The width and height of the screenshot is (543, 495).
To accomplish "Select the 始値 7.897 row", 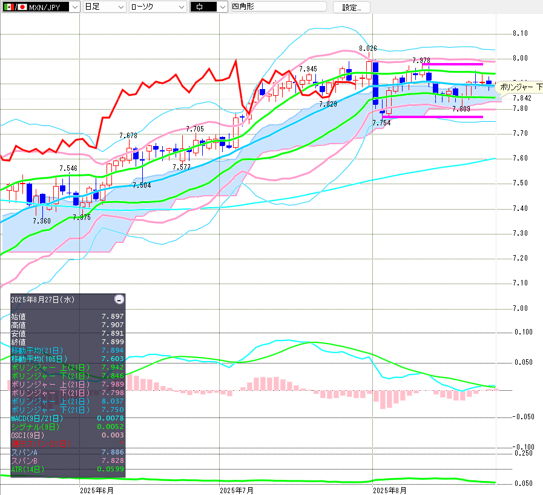I will tap(68, 316).
